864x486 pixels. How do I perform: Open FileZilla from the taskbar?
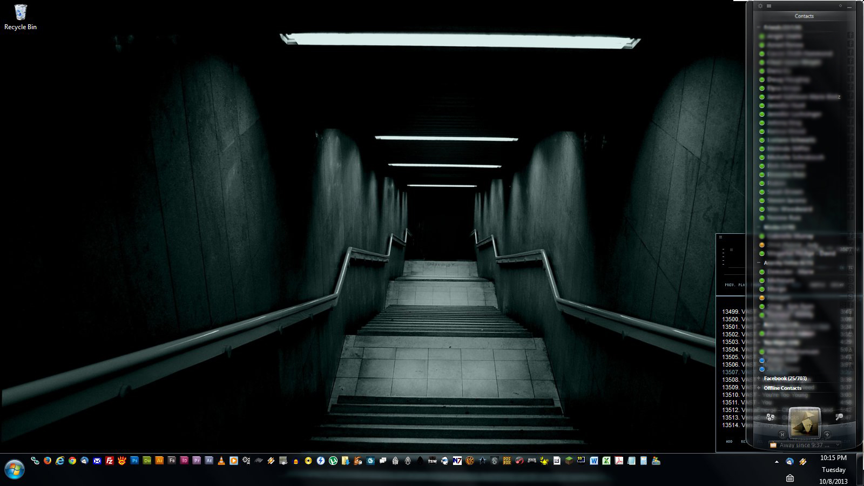[x=110, y=461]
